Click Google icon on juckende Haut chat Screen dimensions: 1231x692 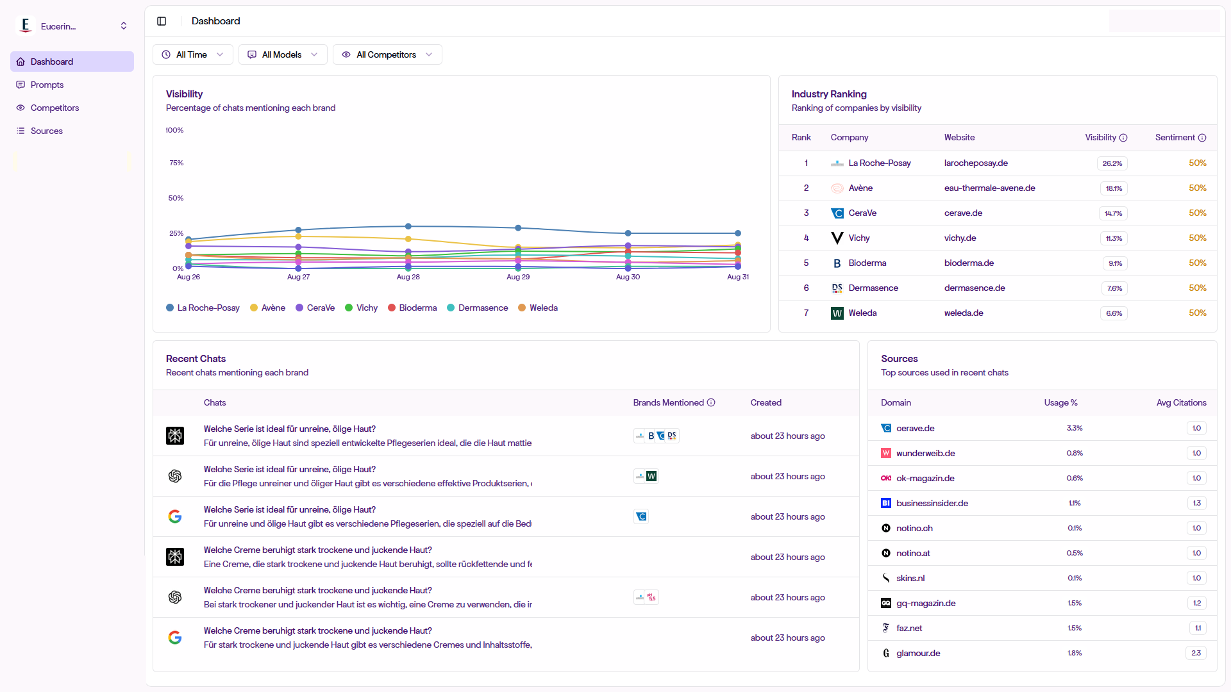click(x=175, y=638)
